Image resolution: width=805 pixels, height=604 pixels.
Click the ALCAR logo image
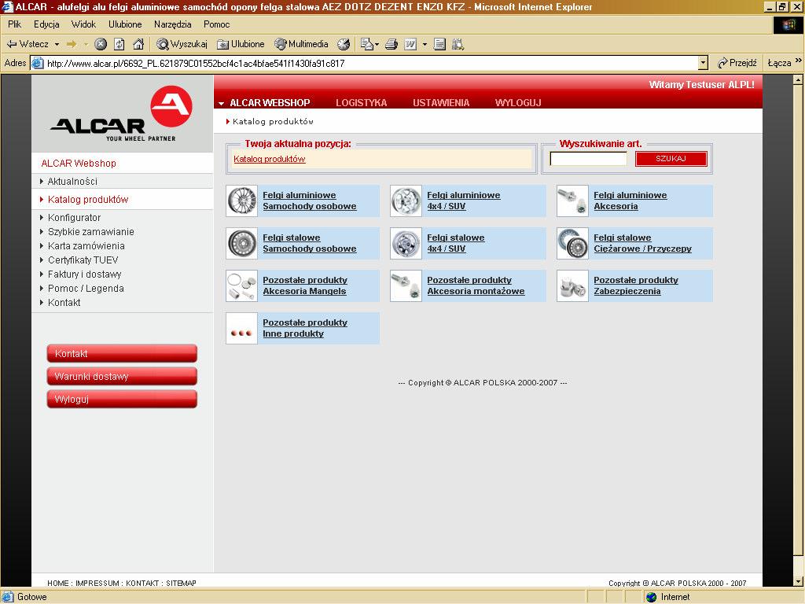(122, 113)
